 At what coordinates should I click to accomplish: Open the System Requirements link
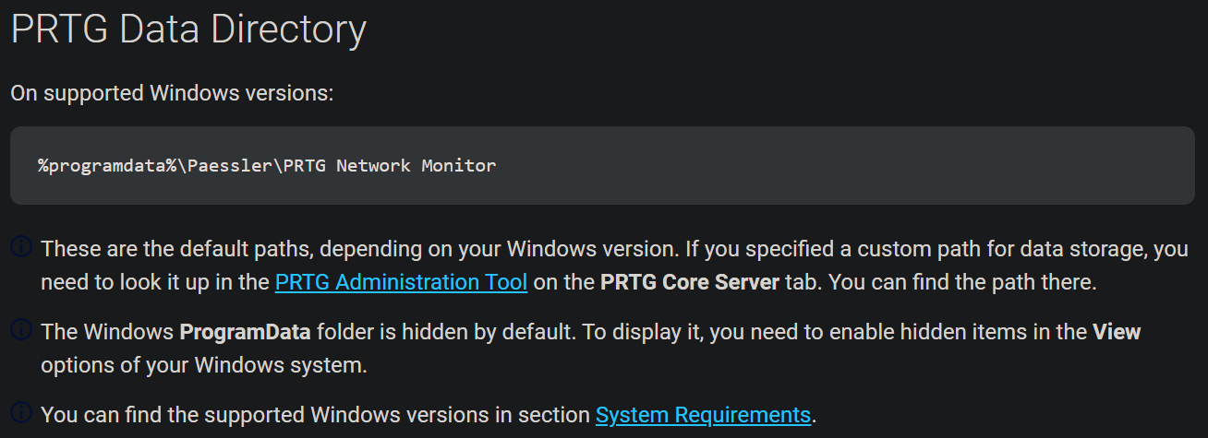pos(703,415)
